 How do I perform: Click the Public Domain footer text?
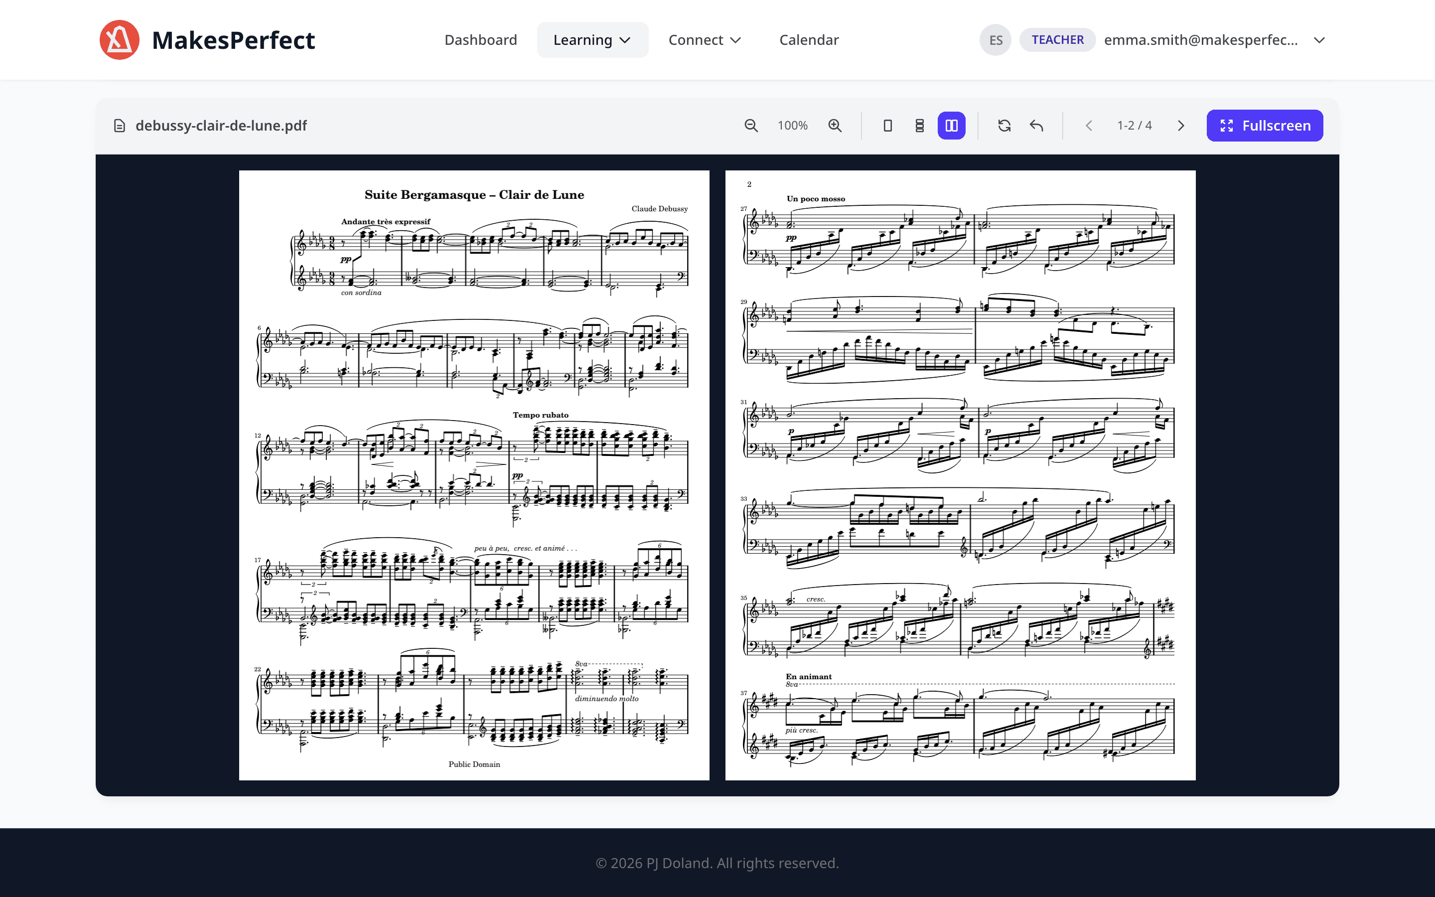pos(474,764)
